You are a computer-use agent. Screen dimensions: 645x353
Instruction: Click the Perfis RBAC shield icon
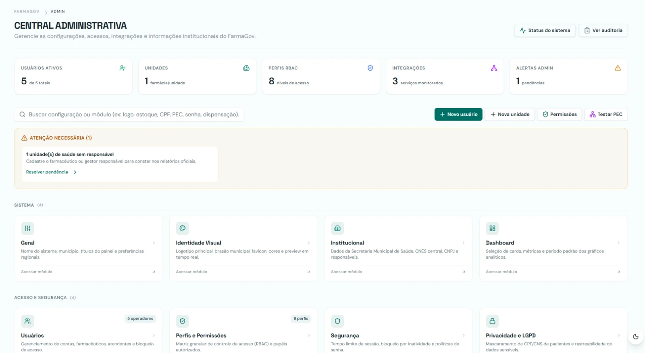pos(370,68)
